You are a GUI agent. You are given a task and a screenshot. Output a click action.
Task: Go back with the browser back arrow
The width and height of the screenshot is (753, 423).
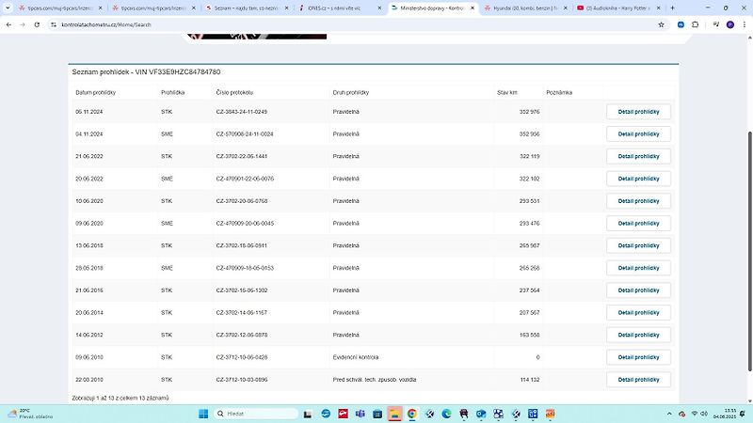tap(8, 24)
